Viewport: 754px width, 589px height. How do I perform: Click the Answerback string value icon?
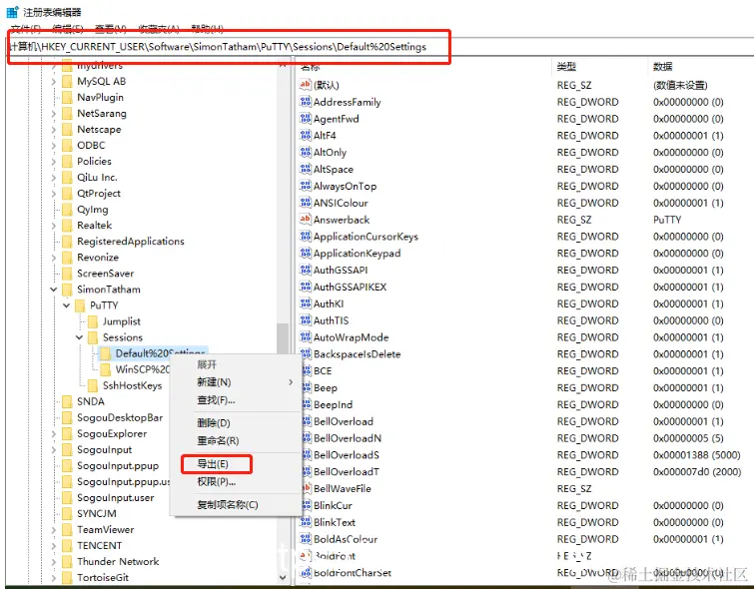point(306,220)
